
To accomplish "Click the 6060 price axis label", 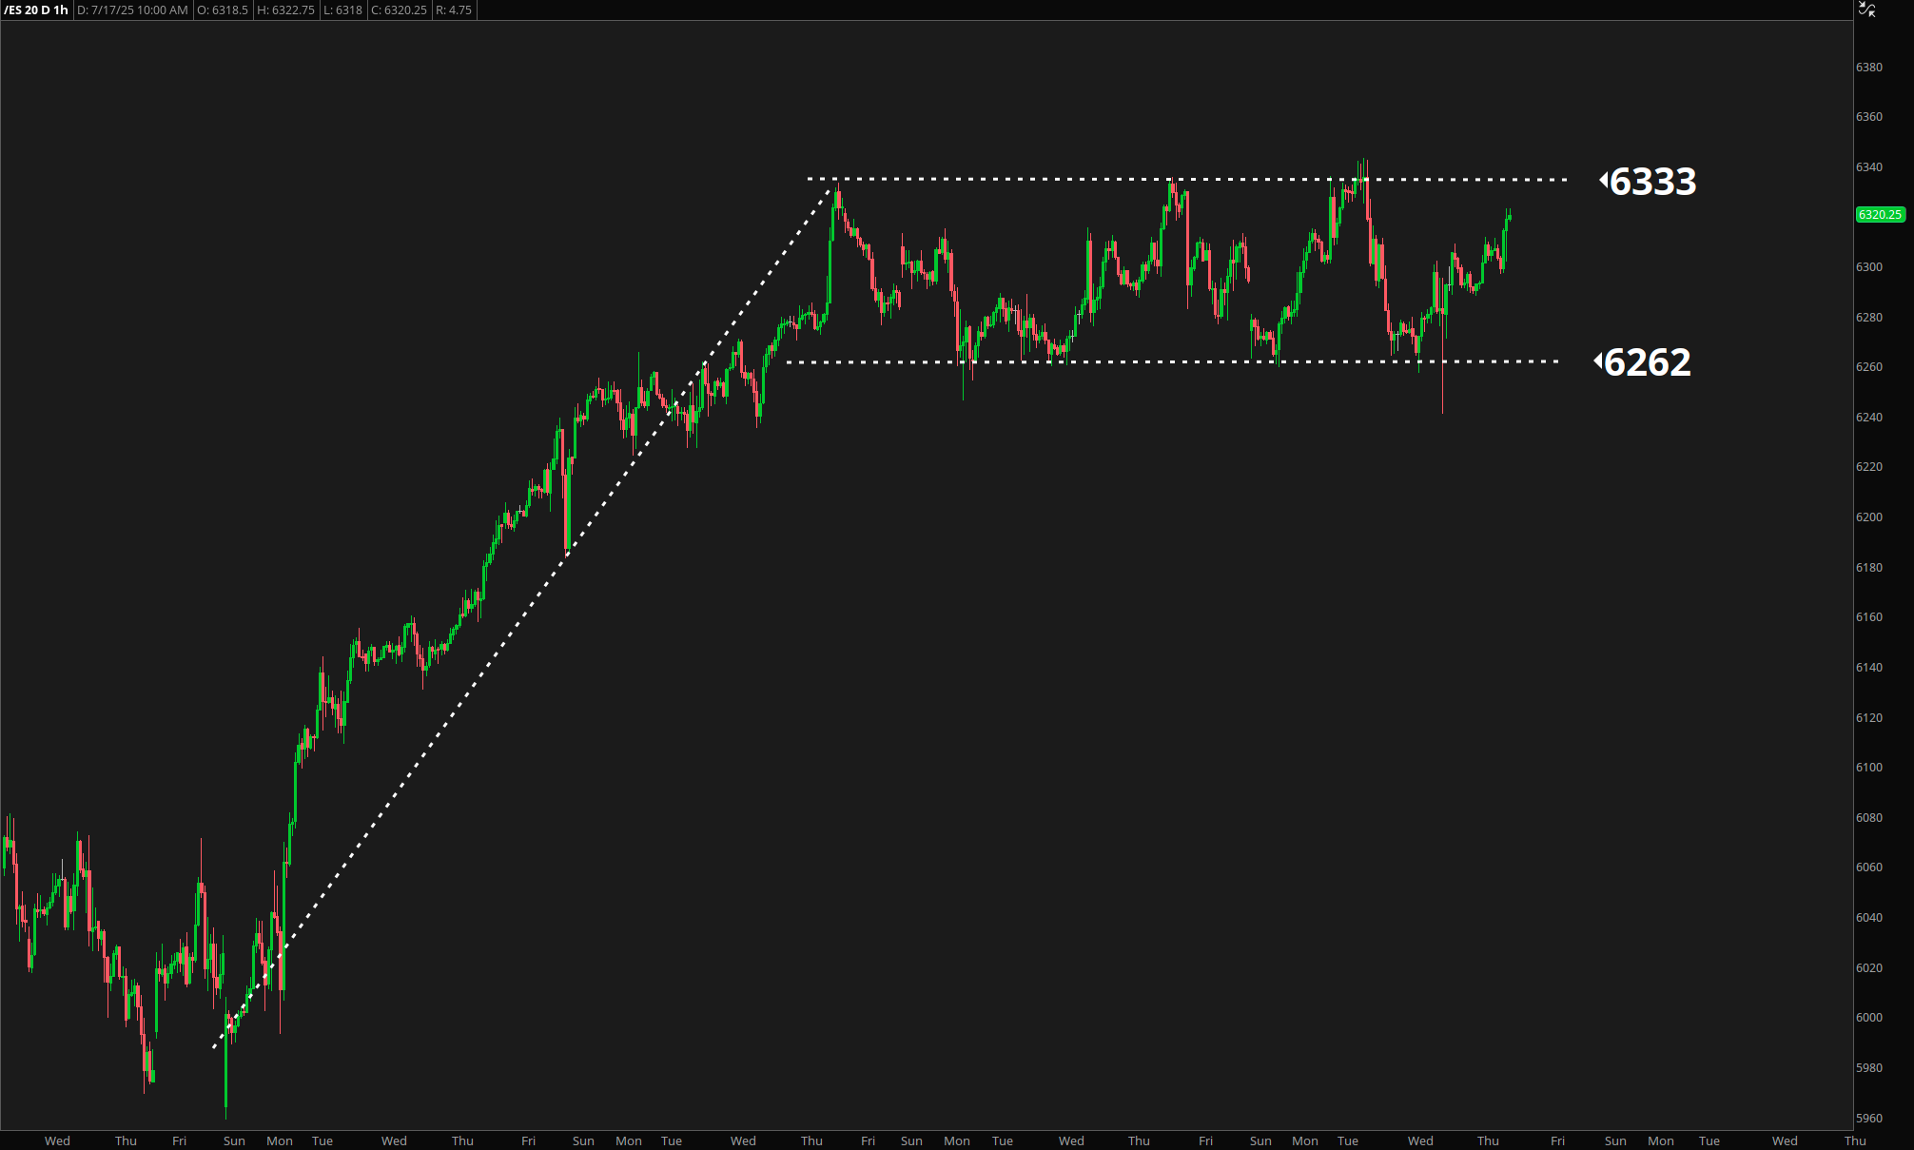I will 1869,867.
